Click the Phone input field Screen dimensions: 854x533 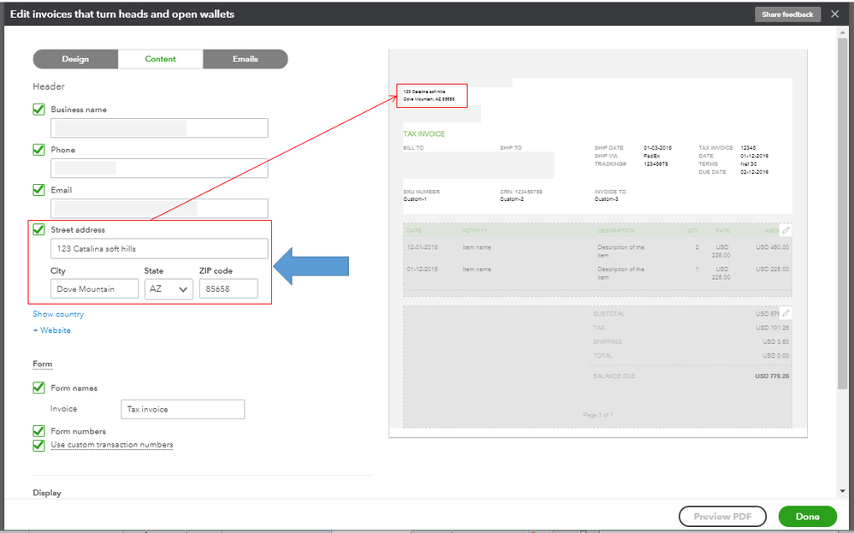[159, 169]
